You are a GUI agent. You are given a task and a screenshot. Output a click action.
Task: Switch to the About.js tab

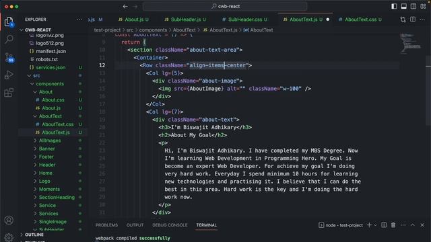click(x=133, y=19)
